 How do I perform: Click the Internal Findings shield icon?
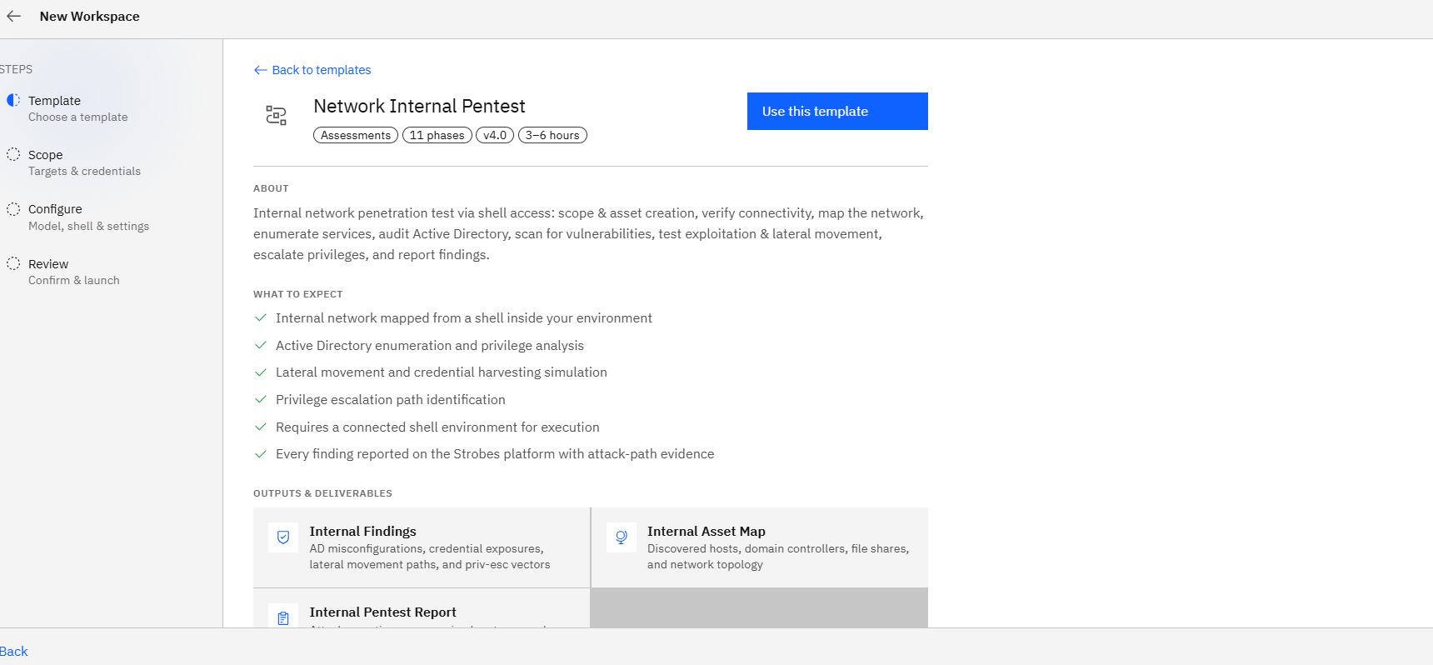(283, 537)
